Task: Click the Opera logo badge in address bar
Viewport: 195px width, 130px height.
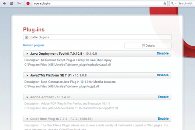Action: pyautogui.click(x=28, y=3)
